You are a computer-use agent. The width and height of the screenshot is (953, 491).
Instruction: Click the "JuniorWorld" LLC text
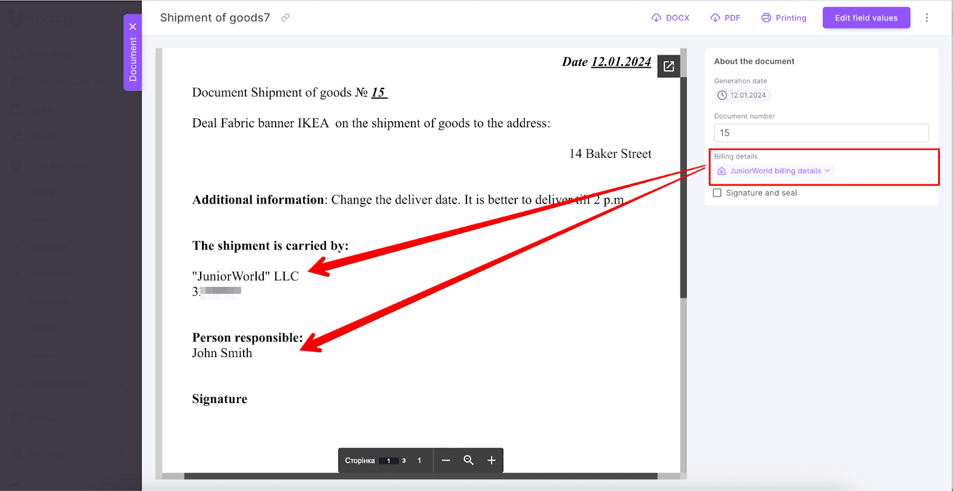pyautogui.click(x=245, y=276)
